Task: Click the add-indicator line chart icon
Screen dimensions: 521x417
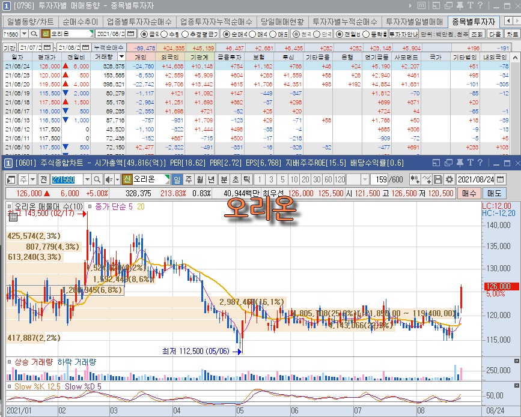Action: point(426,179)
